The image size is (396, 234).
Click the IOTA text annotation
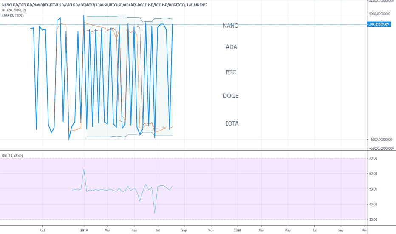click(232, 123)
